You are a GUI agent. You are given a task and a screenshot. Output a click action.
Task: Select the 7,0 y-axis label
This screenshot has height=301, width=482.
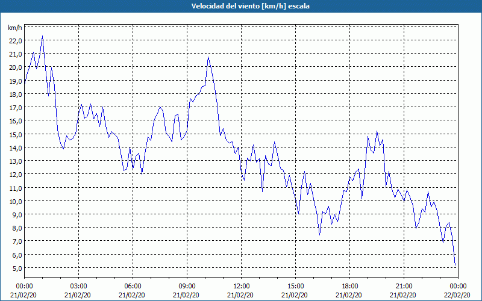click(17, 241)
